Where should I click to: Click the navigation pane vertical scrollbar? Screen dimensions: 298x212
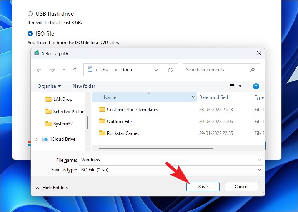click(88, 123)
